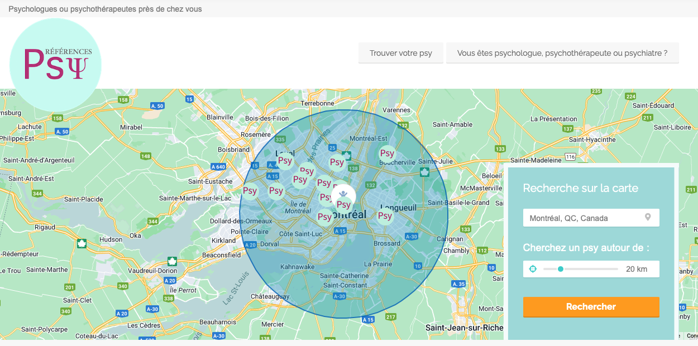Select the Psy marker on circle's western edge
This screenshot has width=698, height=346.
pos(250,191)
